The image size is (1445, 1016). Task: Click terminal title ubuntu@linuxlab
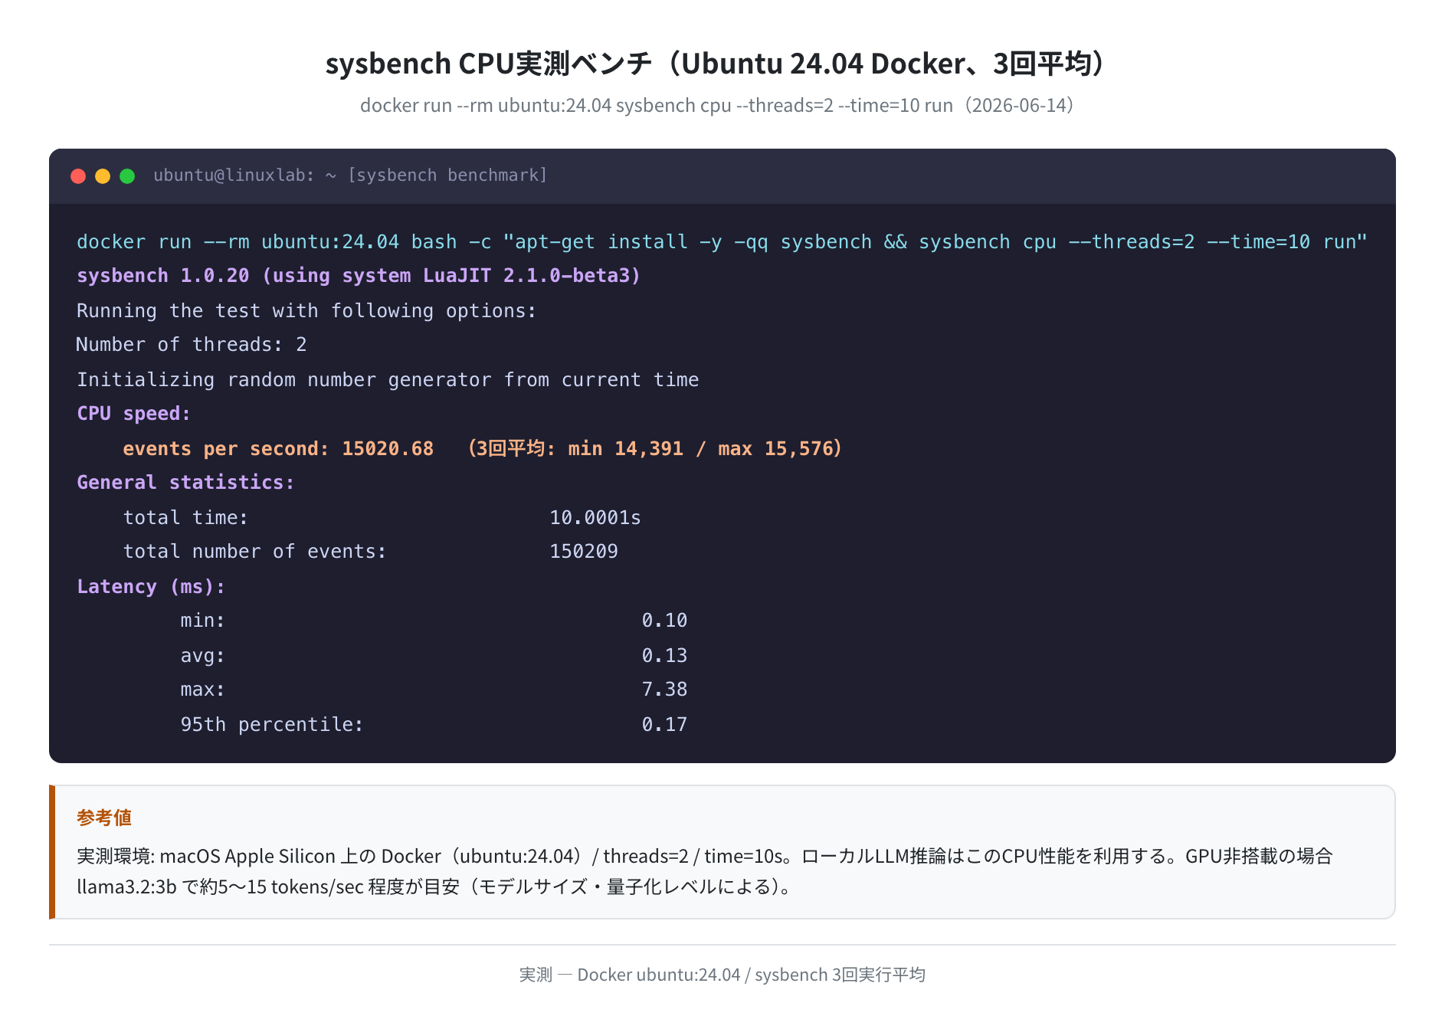pos(350,175)
